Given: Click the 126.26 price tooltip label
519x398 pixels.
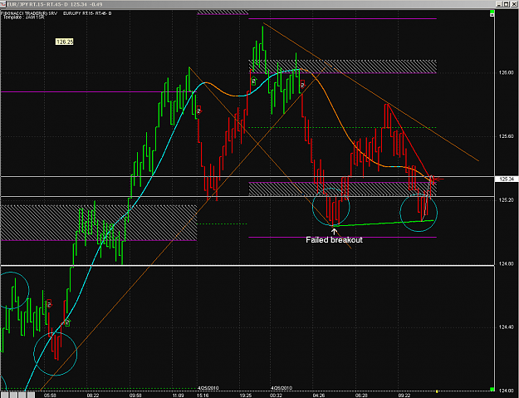Looking at the screenshot, I should 65,42.
